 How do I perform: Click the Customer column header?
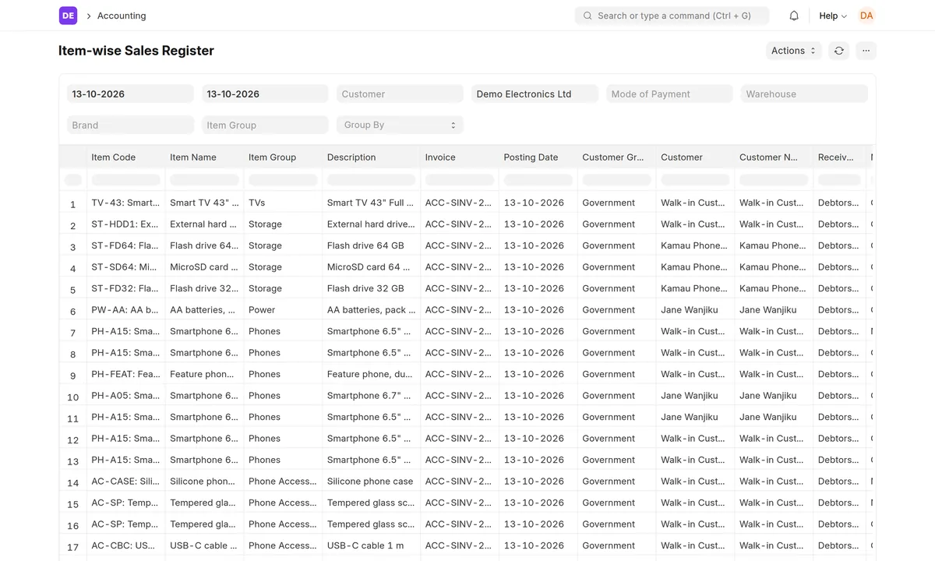tap(696, 157)
